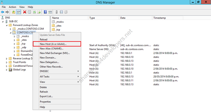Expand the _udp tree folder
The width and height of the screenshot is (211, 112).
14,47
